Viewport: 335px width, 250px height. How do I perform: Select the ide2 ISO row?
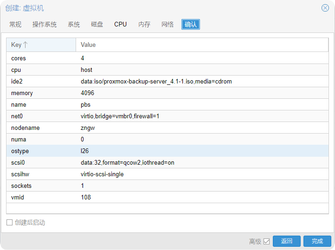pos(167,81)
